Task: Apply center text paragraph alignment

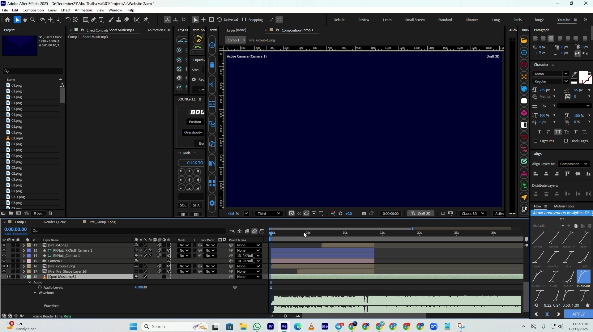Action: pos(544,39)
